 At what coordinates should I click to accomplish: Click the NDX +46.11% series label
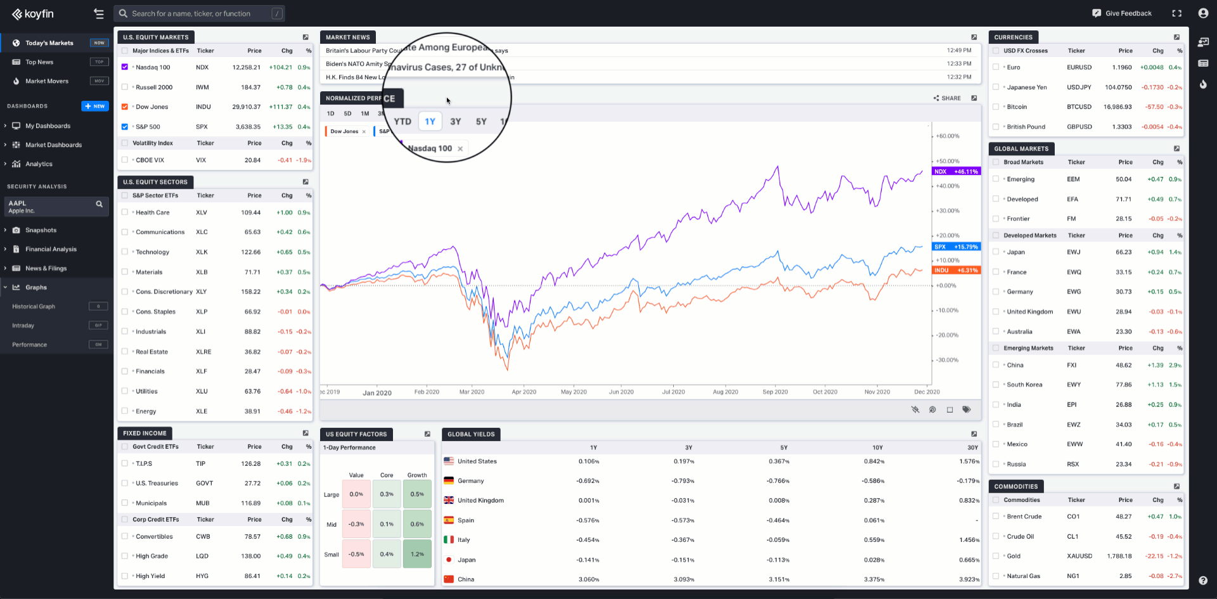point(956,172)
